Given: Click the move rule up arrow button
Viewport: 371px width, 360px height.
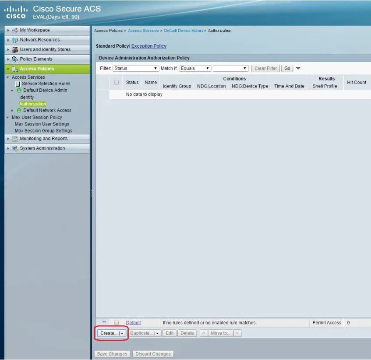Looking at the screenshot, I should (204, 333).
